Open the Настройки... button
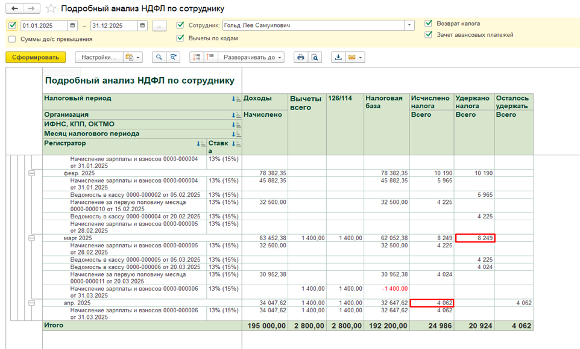The image size is (580, 349). pyautogui.click(x=98, y=57)
